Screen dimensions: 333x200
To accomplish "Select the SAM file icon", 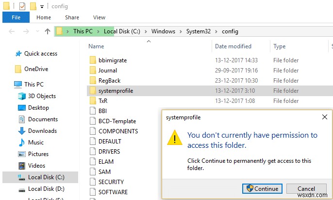I will [94, 171].
